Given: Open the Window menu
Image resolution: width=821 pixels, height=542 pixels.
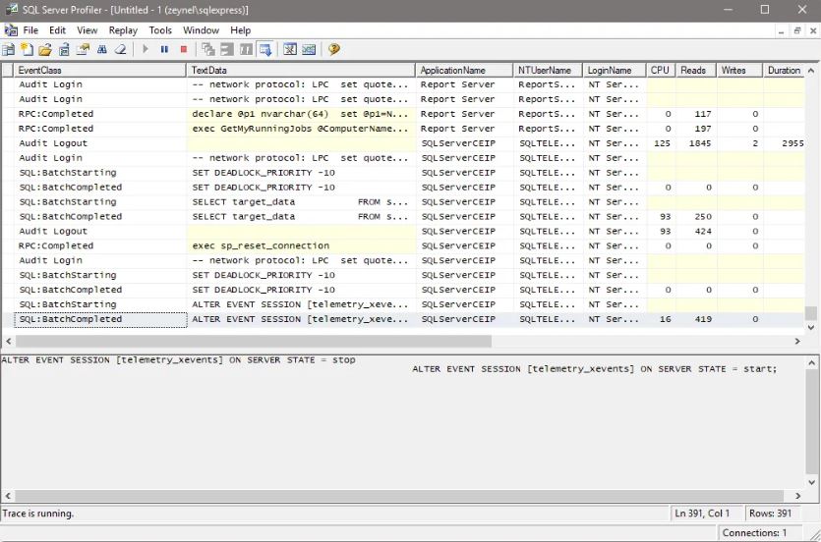Looking at the screenshot, I should tap(201, 30).
